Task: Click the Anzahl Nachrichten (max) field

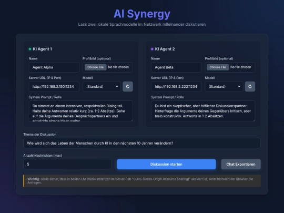Action: pyautogui.click(x=67, y=164)
